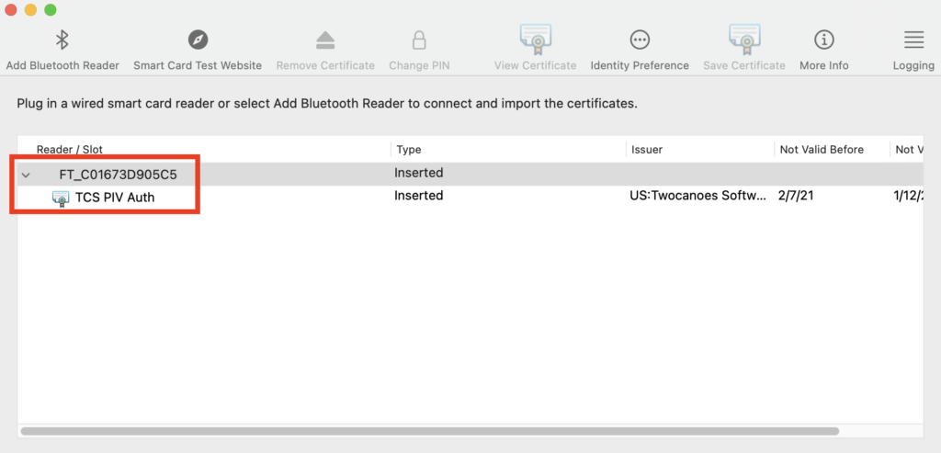Click Inserted in the TCS PIV Auth row
The width and height of the screenshot is (941, 453).
coord(418,196)
